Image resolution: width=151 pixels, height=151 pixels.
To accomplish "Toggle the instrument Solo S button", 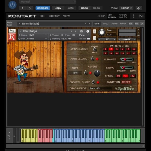I will (95, 31).
